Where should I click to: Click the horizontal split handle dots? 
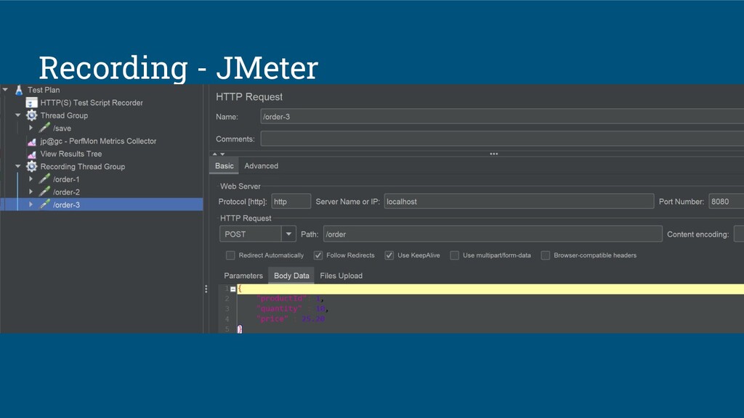pyautogui.click(x=494, y=154)
